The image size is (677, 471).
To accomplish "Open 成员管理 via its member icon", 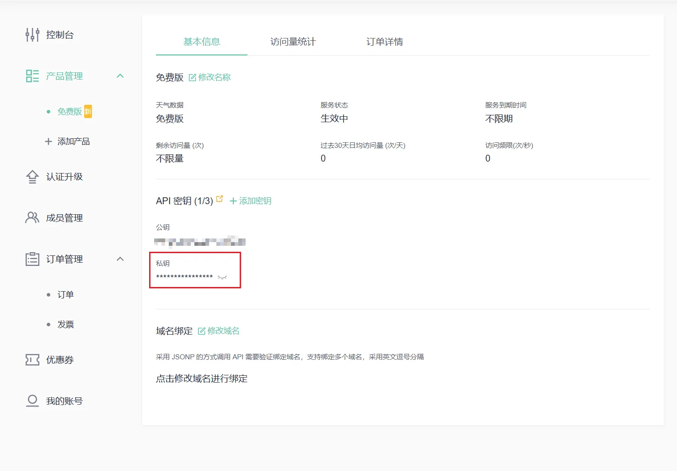I will click(32, 217).
